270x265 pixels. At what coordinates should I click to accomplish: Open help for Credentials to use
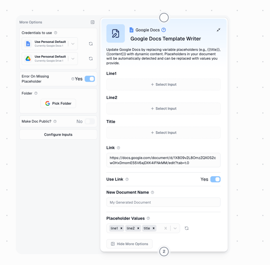tap(55, 33)
